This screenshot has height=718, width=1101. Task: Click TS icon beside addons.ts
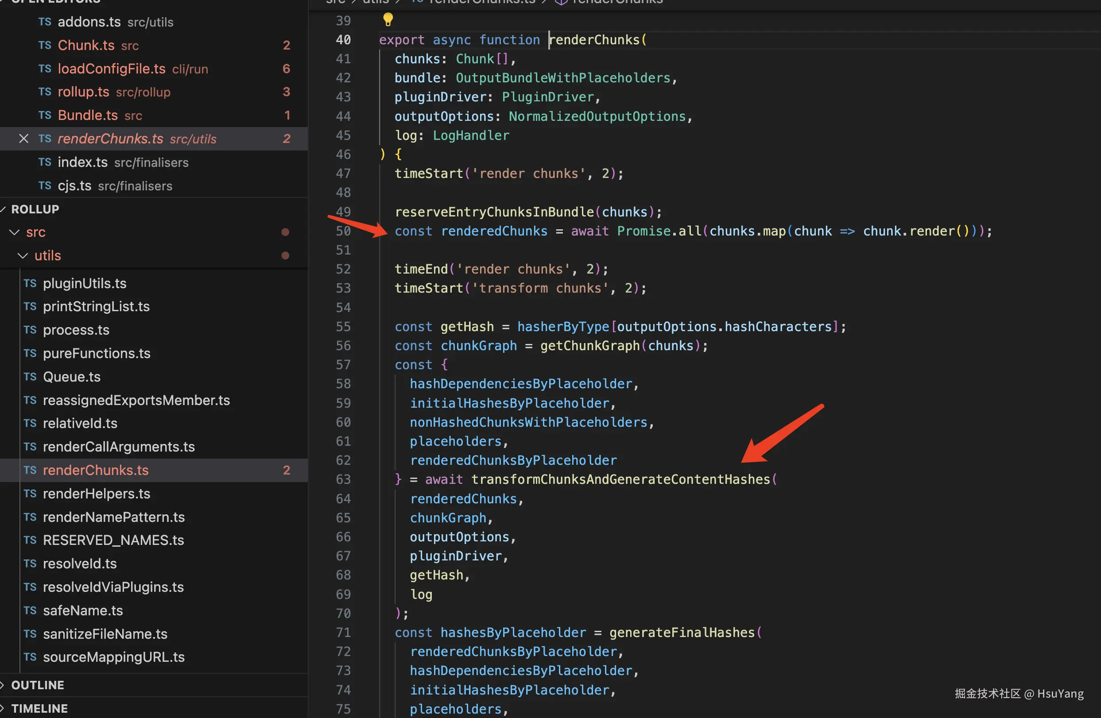pos(45,22)
